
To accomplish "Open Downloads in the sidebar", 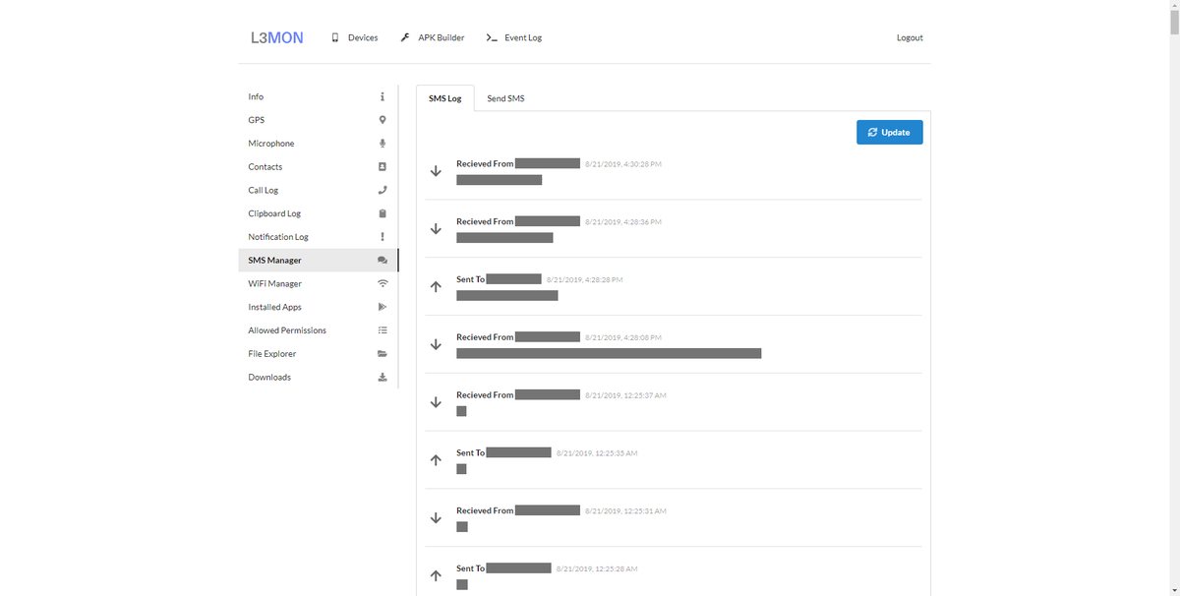I will (x=318, y=378).
